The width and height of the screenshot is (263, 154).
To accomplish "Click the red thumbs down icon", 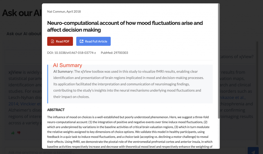I will coord(18,133).
